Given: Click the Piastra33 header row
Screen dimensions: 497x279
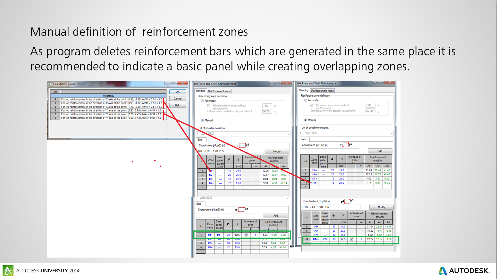Looking at the screenshot, I should point(108,96).
